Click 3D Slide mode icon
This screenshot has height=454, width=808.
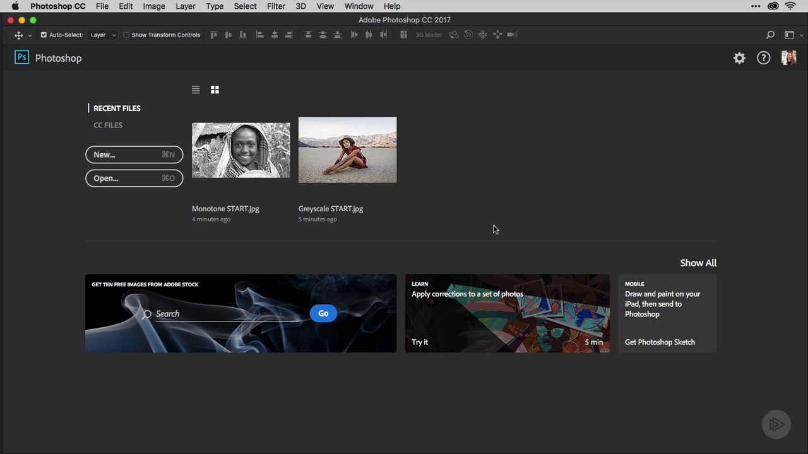[x=497, y=35]
